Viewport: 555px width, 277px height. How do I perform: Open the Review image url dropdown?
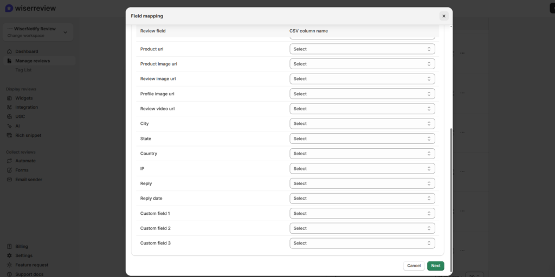pyautogui.click(x=362, y=79)
